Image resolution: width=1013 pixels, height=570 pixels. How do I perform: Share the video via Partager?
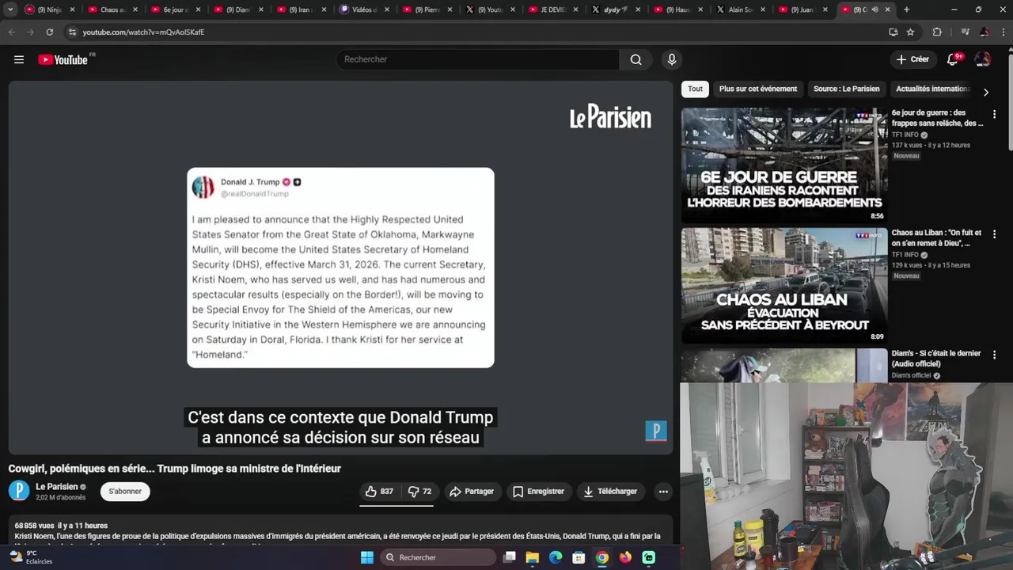[x=472, y=492]
